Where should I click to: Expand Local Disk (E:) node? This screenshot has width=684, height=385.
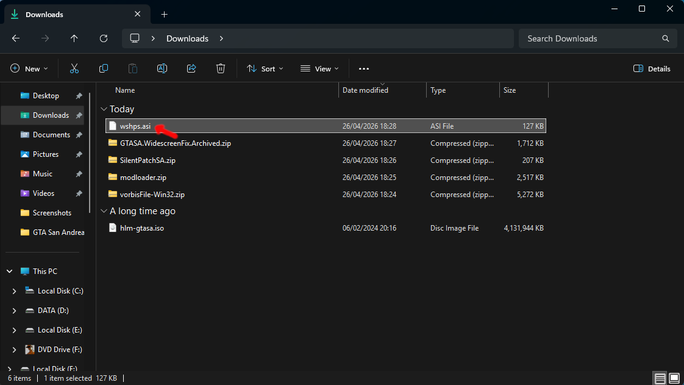[x=15, y=330]
